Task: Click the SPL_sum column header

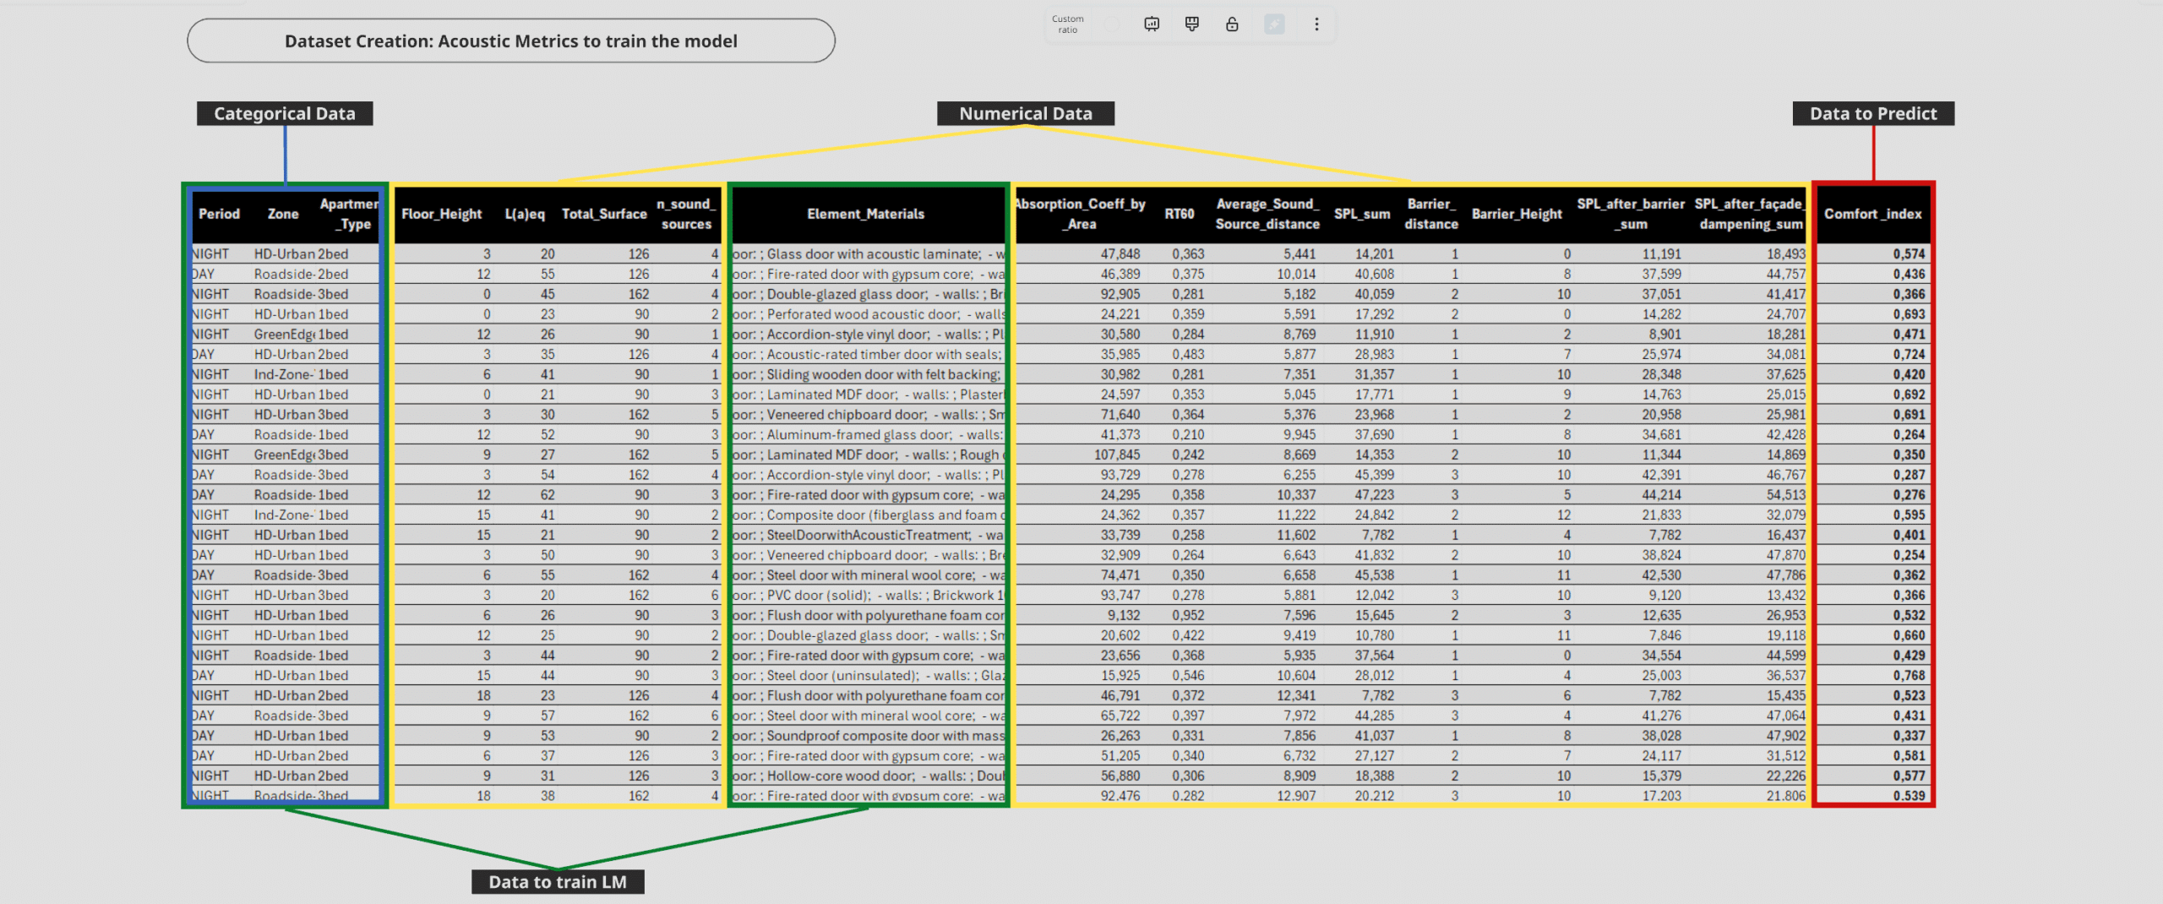Action: click(x=1362, y=214)
